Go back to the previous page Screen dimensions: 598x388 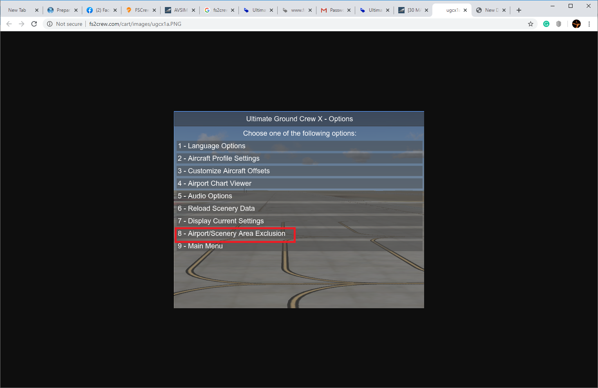pos(9,24)
